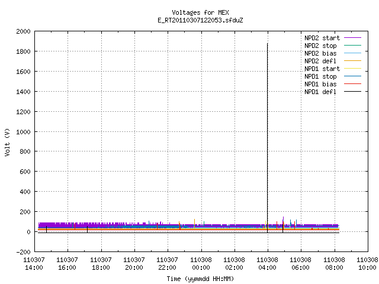Click the purple NPD2 start legend line

pyautogui.click(x=352, y=38)
